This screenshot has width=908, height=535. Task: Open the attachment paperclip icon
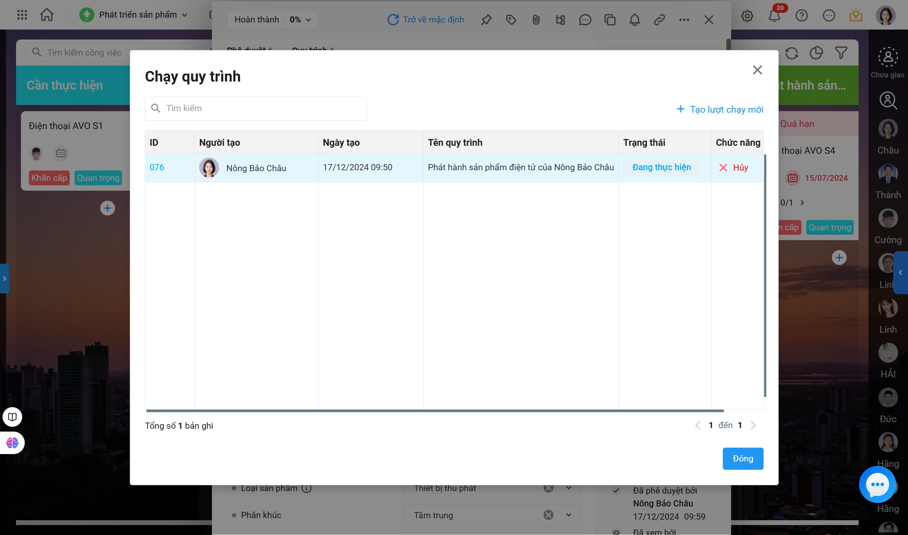(536, 20)
